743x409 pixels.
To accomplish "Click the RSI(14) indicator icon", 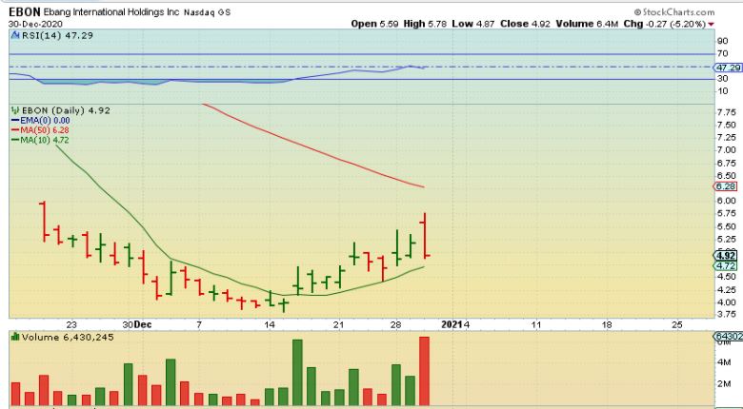I will [x=15, y=35].
